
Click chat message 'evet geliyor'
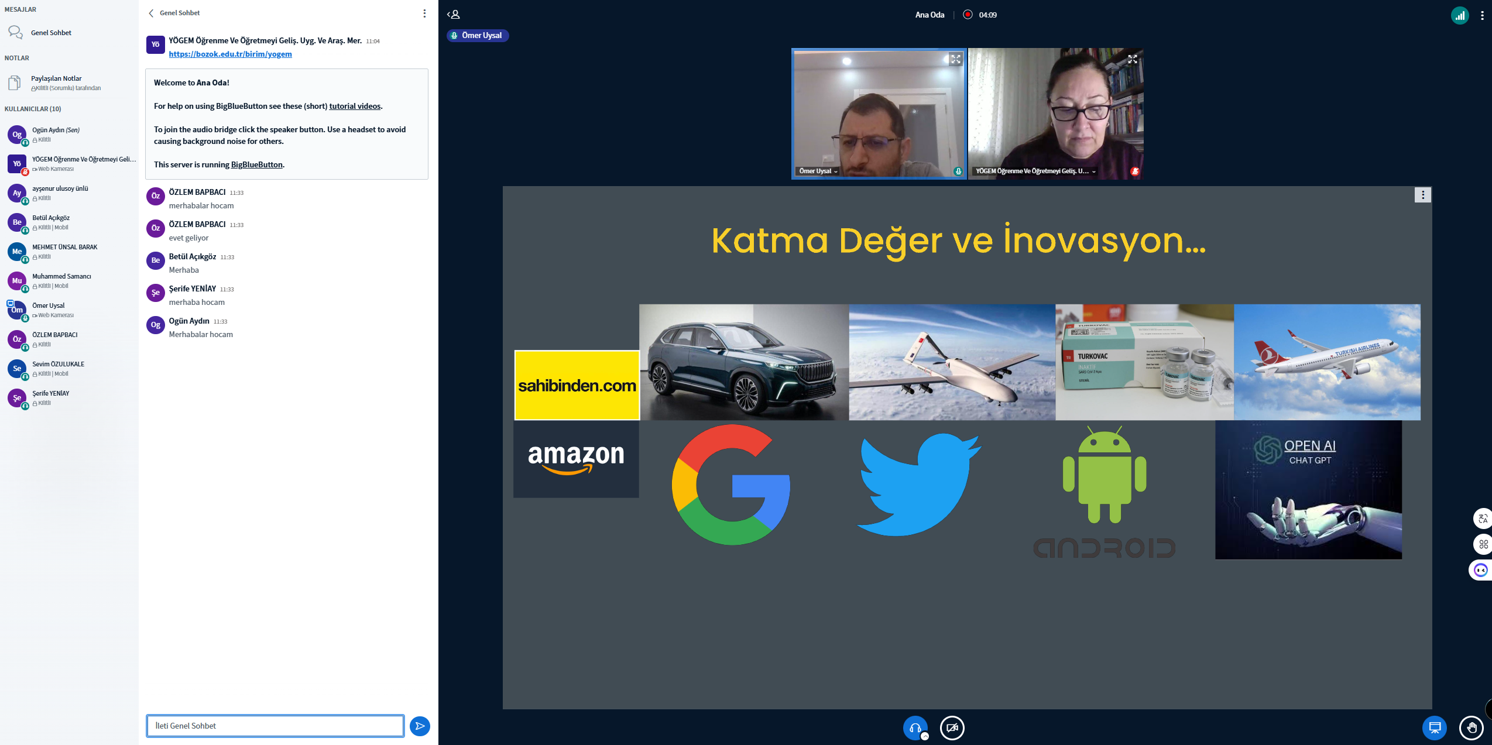(188, 238)
